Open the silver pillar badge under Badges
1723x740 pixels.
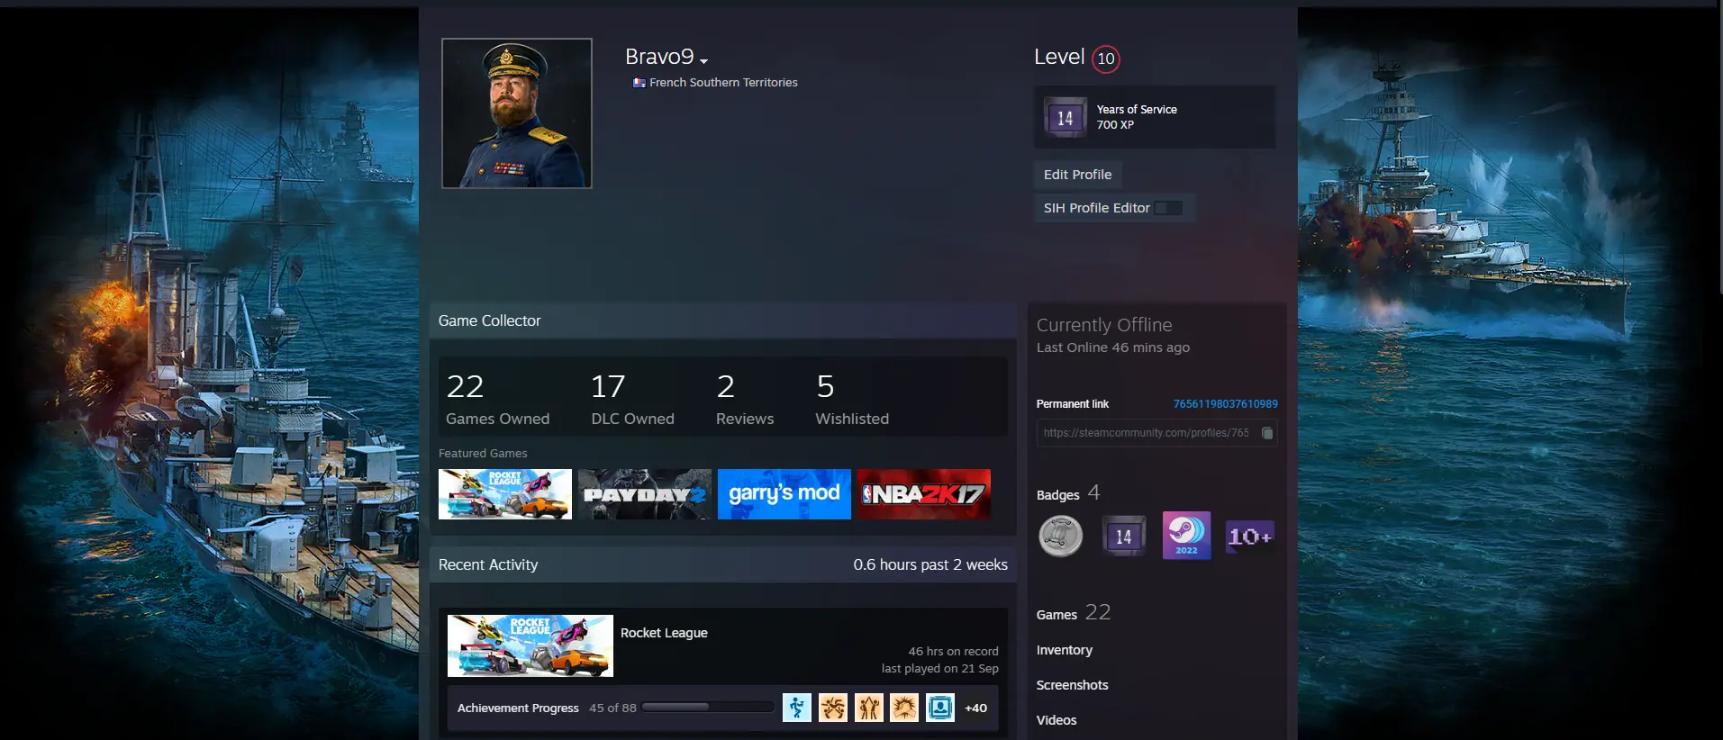tap(1061, 537)
